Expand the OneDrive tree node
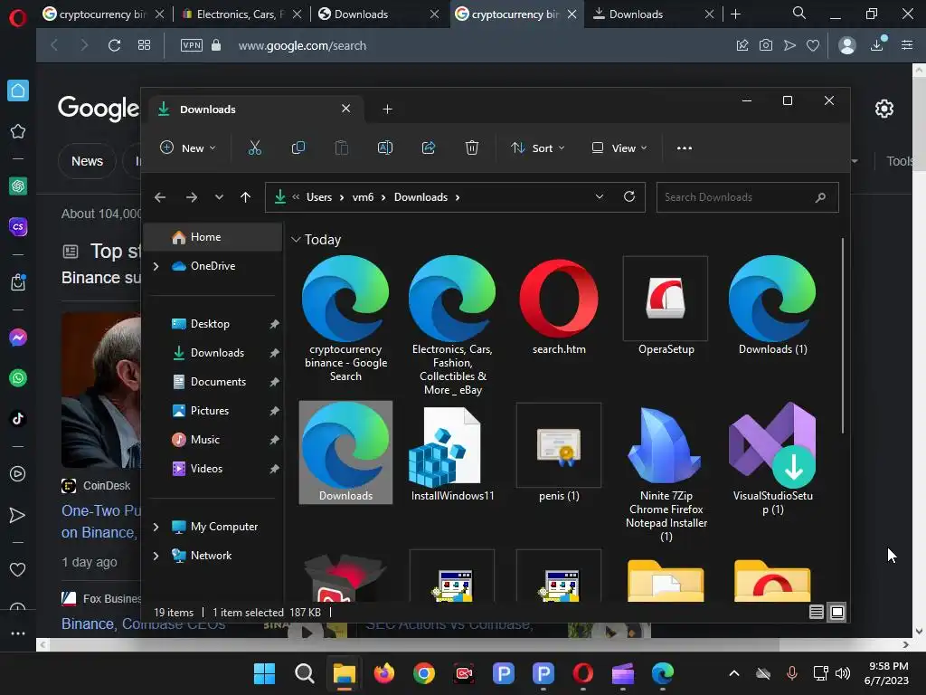The image size is (926, 695). pos(156,267)
